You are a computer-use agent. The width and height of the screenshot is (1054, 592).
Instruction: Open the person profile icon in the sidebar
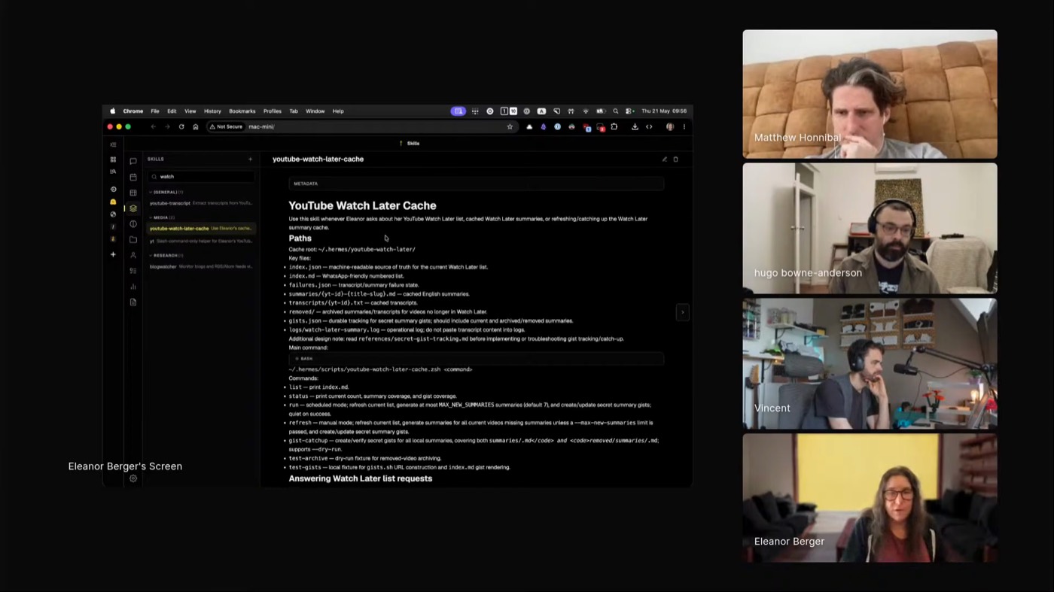[x=133, y=255]
